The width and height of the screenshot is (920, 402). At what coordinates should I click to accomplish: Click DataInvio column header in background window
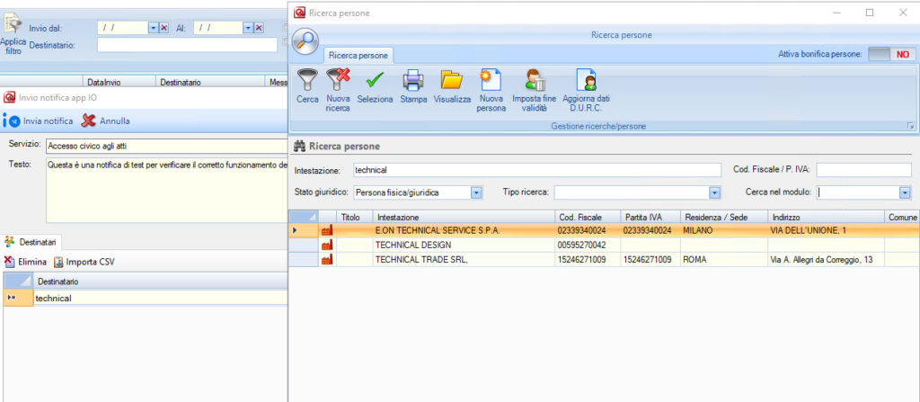coord(120,82)
